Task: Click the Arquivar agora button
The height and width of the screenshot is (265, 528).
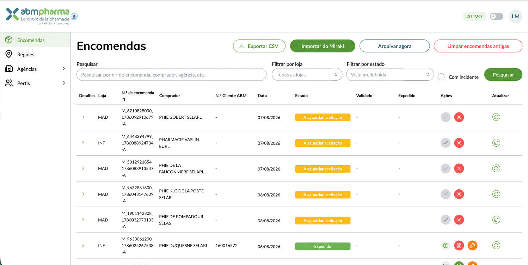Action: point(395,46)
